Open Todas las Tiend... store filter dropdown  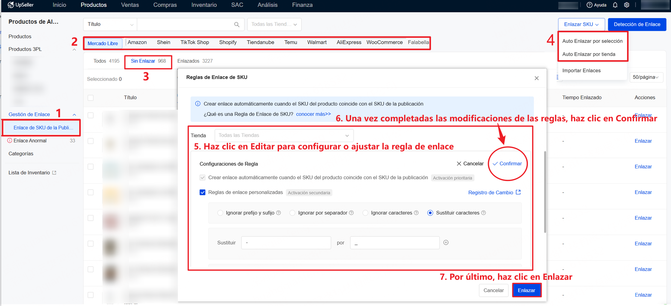[x=274, y=24]
